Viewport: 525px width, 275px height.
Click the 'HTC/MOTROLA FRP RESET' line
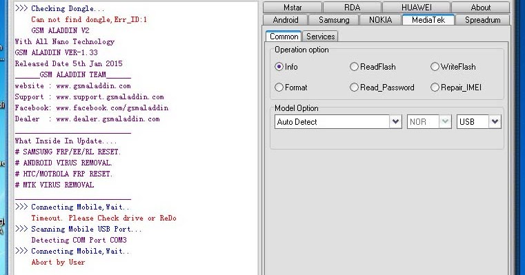point(63,174)
